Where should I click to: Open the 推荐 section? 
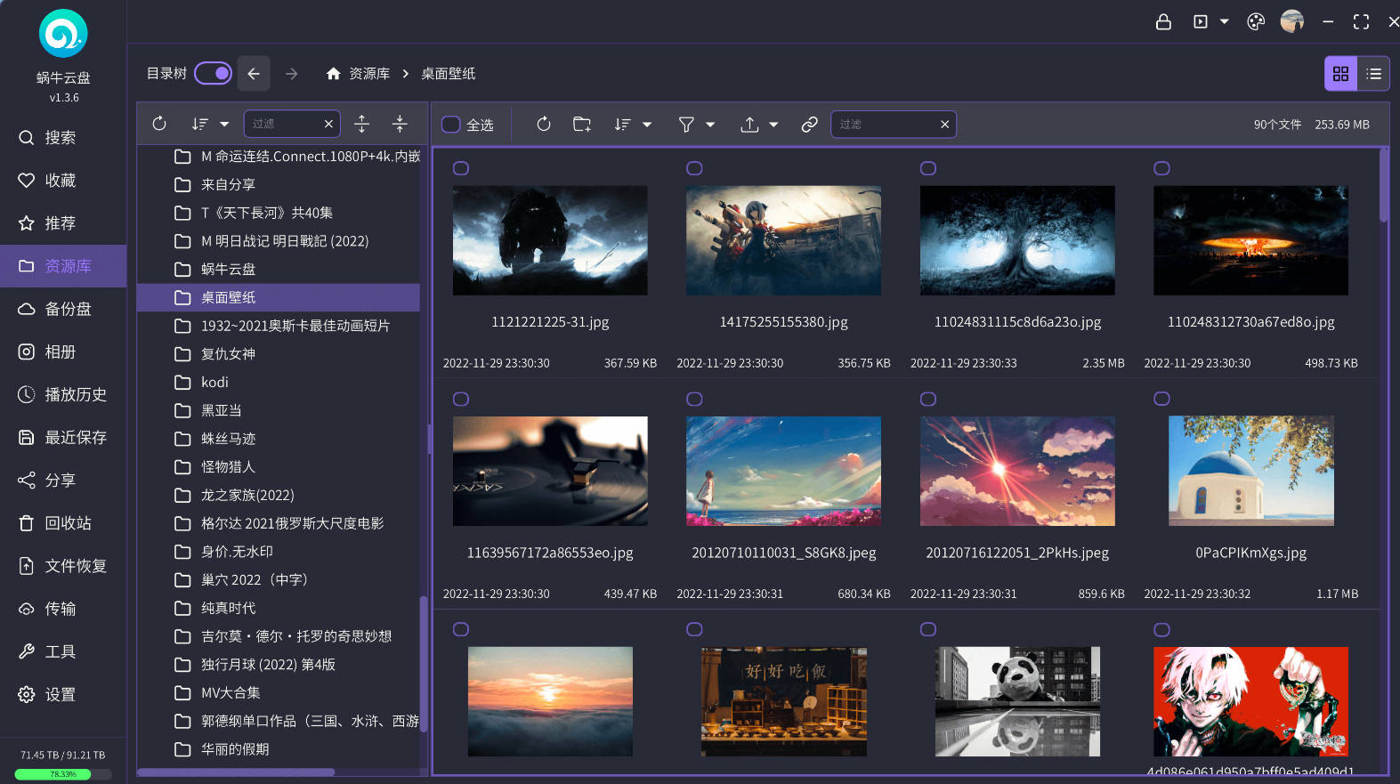(63, 223)
